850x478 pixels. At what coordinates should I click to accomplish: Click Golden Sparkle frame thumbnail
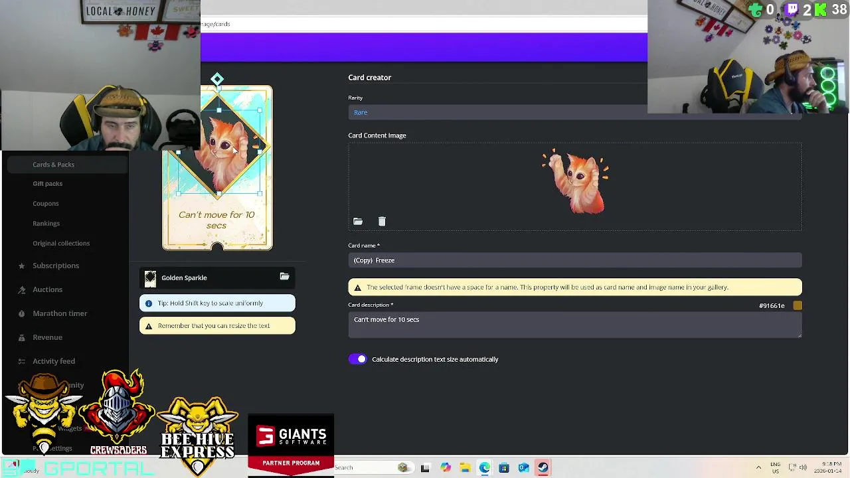click(150, 278)
